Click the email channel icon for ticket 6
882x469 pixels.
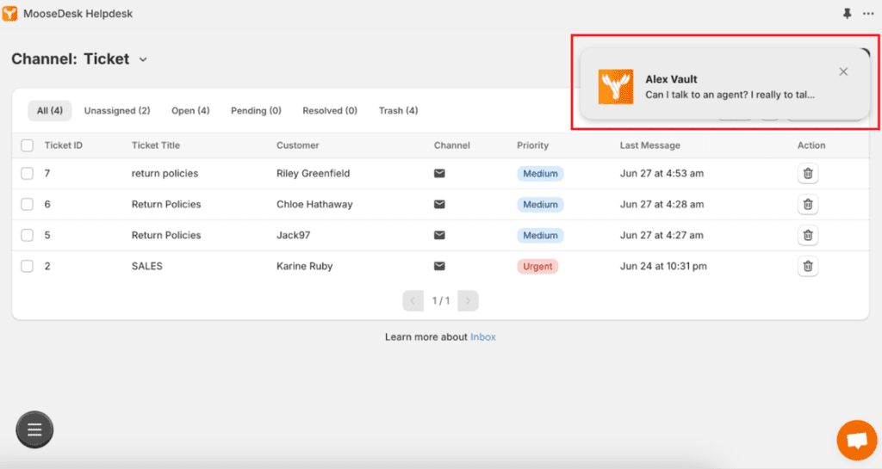pyautogui.click(x=439, y=205)
